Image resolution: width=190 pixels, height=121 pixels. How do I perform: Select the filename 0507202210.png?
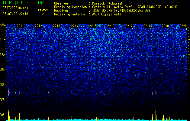(x=15, y=8)
